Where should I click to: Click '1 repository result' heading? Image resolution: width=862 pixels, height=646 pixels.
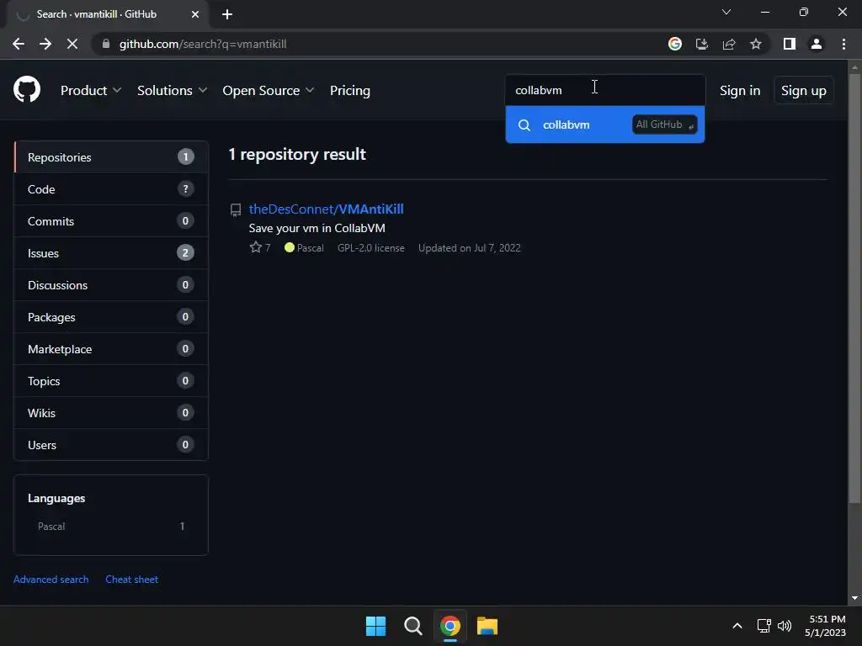[297, 155]
